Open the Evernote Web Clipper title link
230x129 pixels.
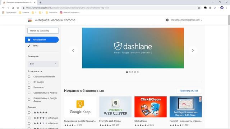[x=110, y=121]
